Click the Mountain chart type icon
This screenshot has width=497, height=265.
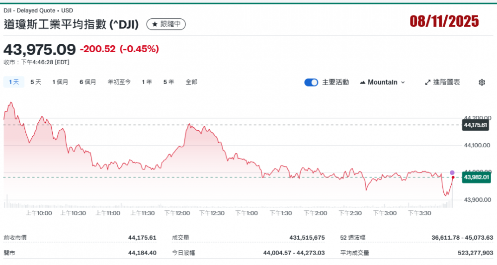click(x=362, y=83)
